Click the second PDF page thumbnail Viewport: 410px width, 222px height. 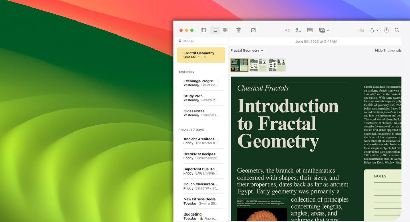tap(258, 65)
